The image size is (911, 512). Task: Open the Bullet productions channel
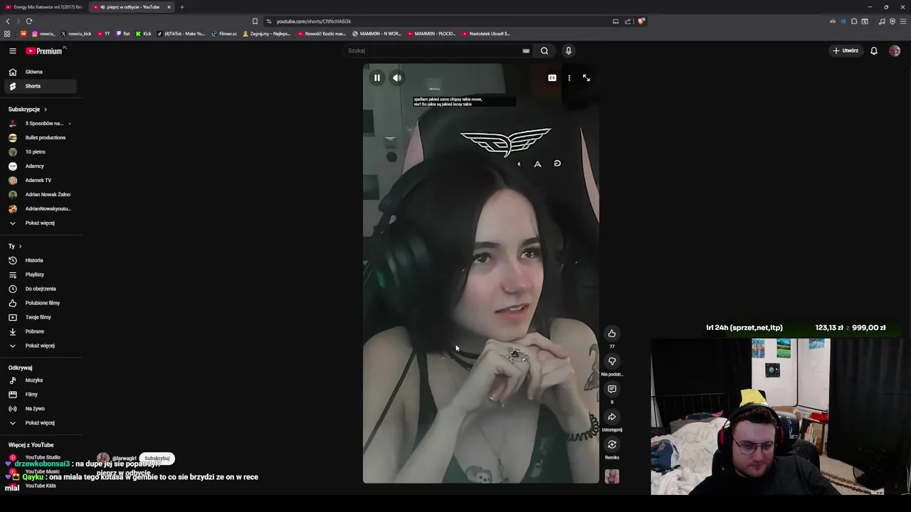click(x=41, y=137)
